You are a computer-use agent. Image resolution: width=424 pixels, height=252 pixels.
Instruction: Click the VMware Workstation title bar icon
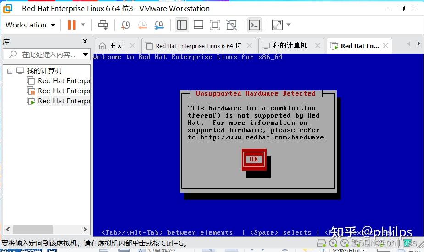[8, 9]
